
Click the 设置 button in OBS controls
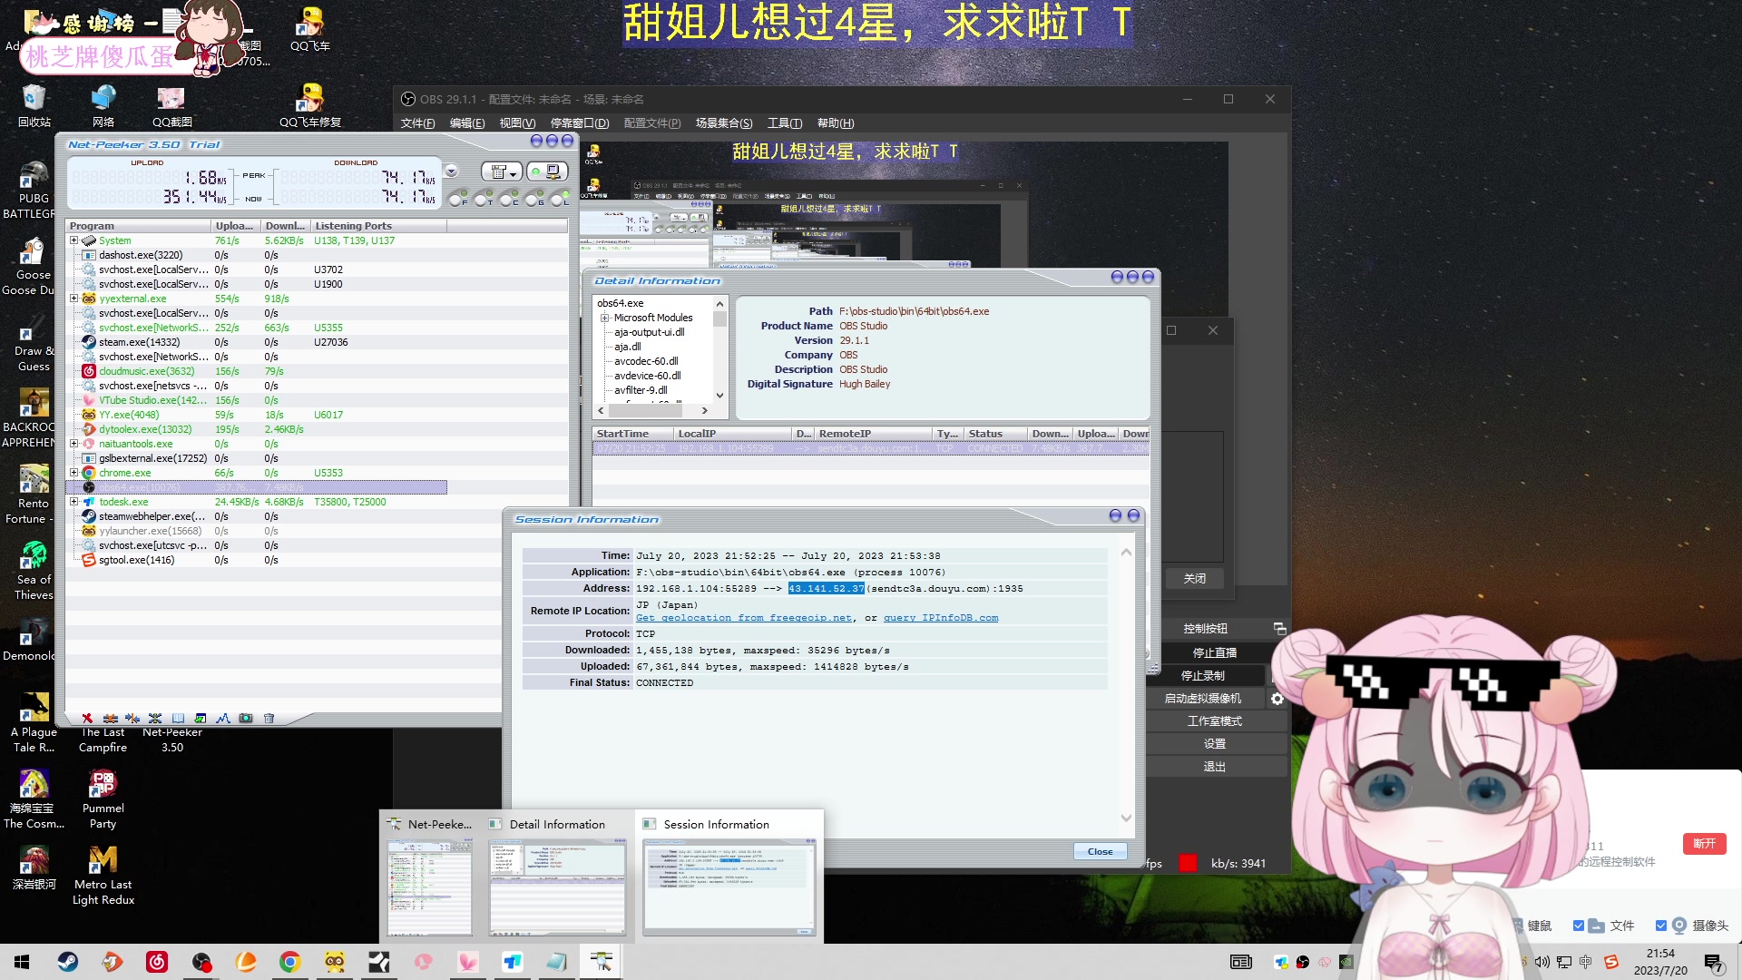[x=1214, y=744]
